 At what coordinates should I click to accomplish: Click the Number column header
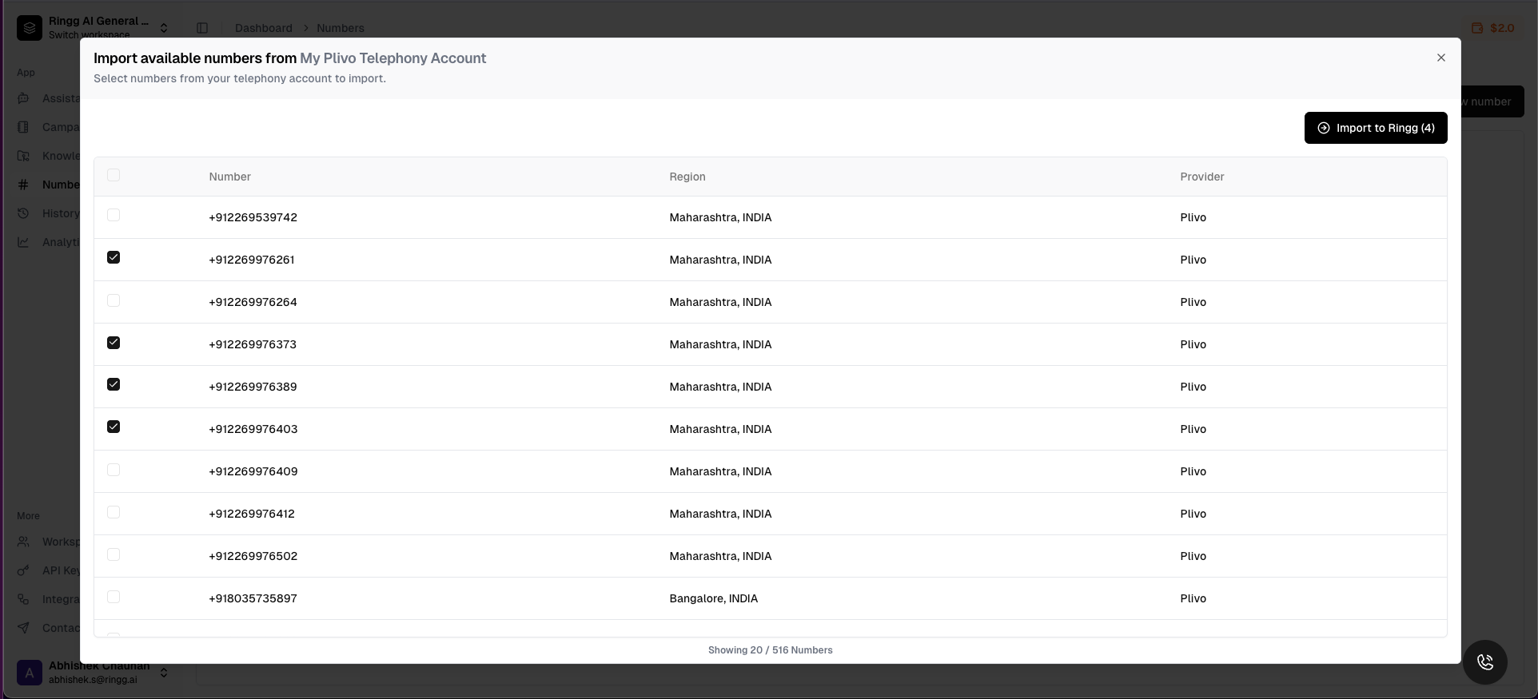point(230,177)
